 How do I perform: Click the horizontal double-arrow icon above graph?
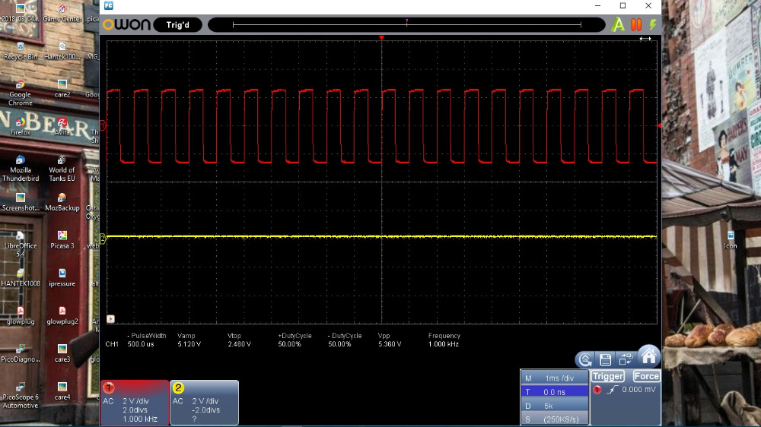click(645, 39)
